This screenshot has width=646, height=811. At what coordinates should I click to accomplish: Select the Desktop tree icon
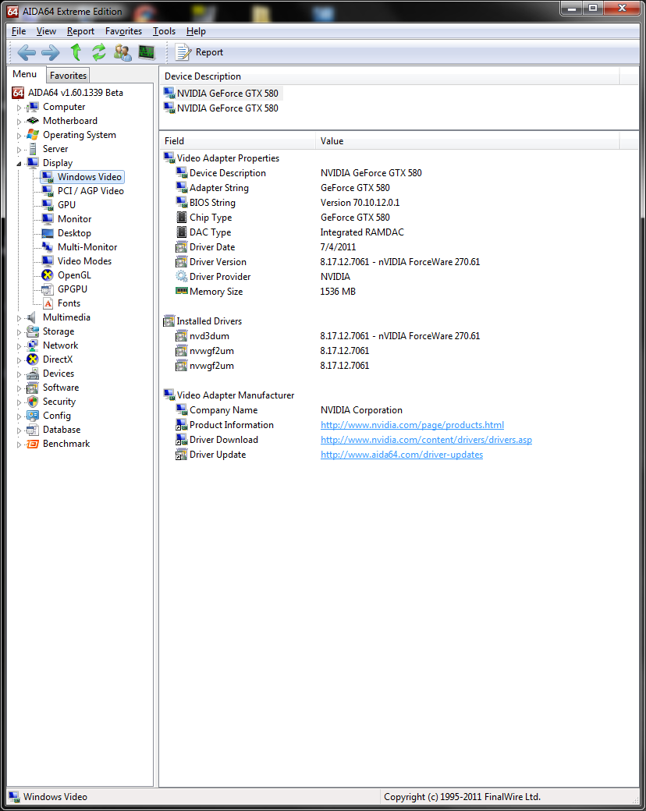pos(48,232)
